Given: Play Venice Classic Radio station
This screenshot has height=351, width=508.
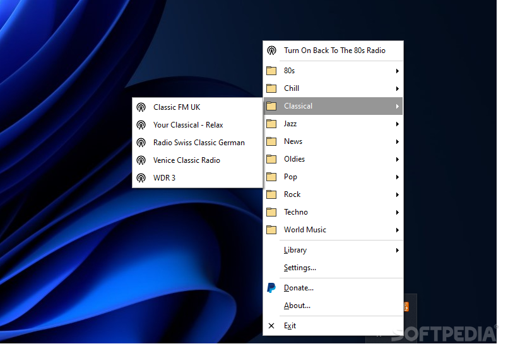Looking at the screenshot, I should 198,160.
